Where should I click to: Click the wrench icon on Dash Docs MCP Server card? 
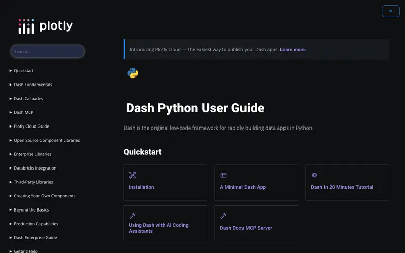click(223, 216)
